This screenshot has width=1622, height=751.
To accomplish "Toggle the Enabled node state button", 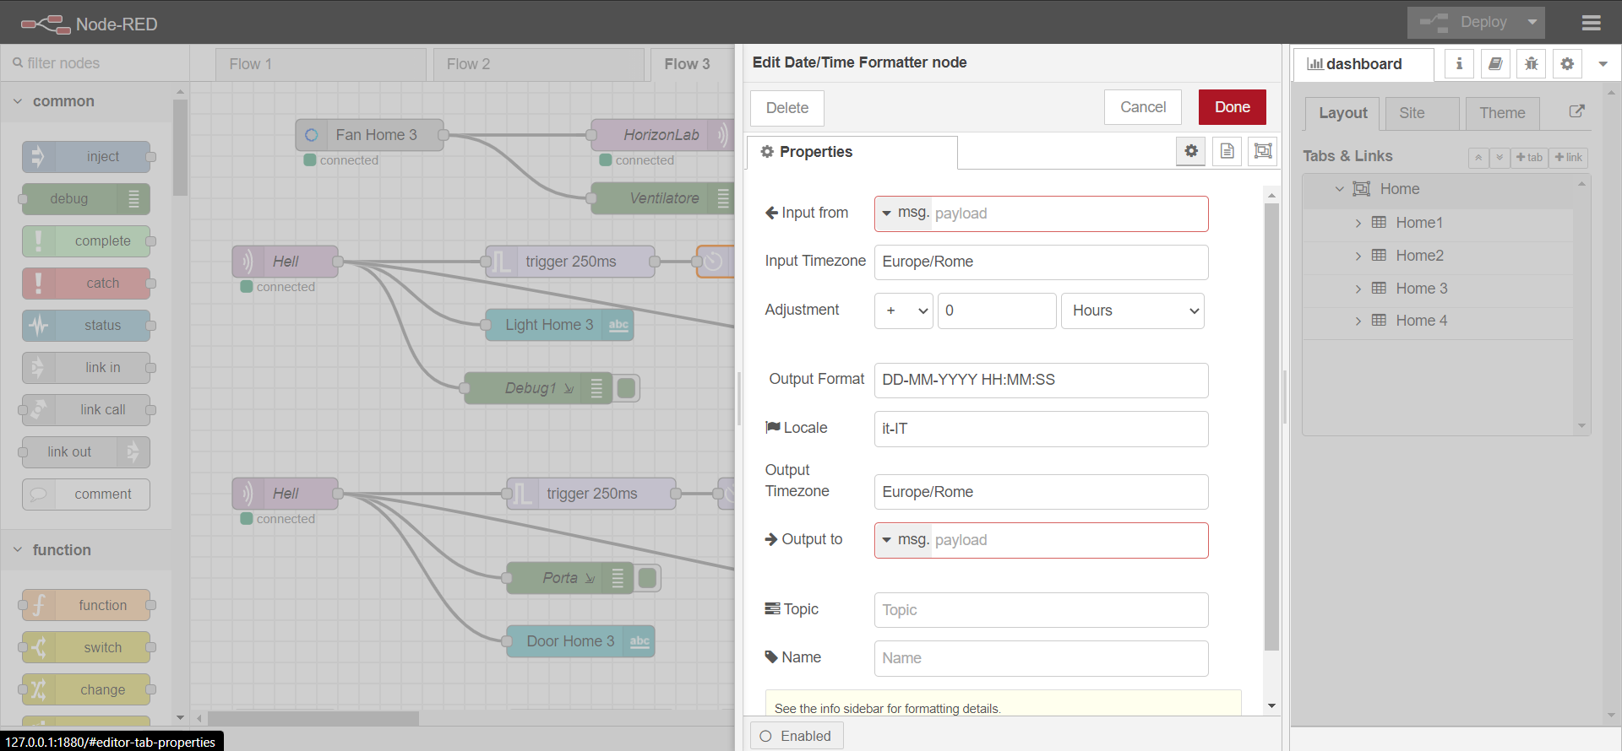I will (796, 736).
